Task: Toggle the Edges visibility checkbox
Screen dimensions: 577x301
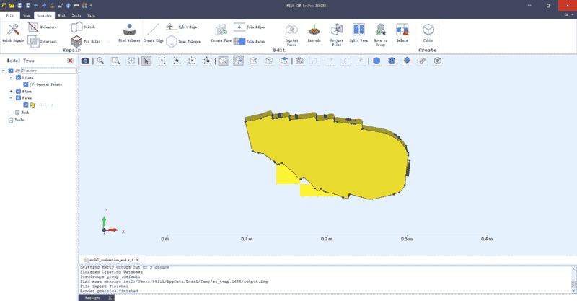Action: [x=18, y=92]
